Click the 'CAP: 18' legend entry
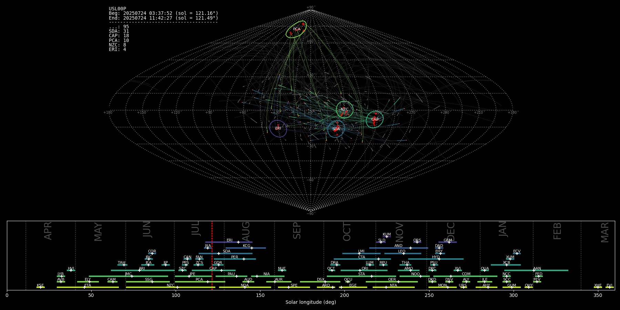620x310 pixels. tap(119, 36)
